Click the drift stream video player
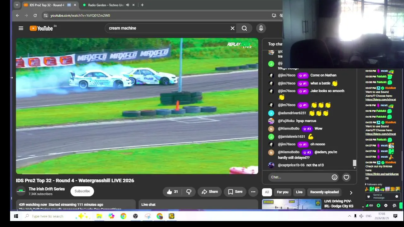The height and width of the screenshot is (227, 404). click(x=137, y=106)
